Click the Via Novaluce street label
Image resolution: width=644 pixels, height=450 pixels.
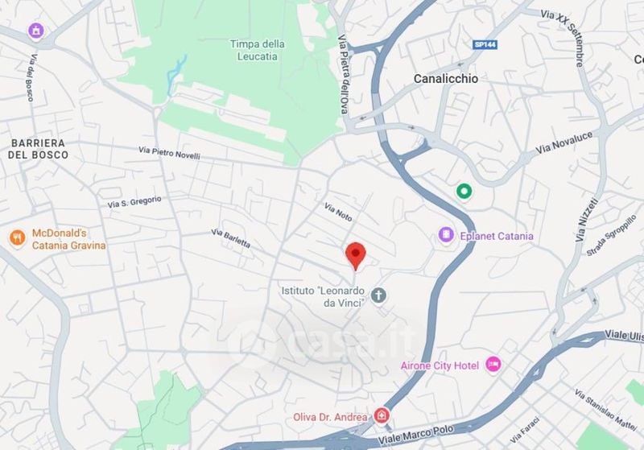point(564,142)
